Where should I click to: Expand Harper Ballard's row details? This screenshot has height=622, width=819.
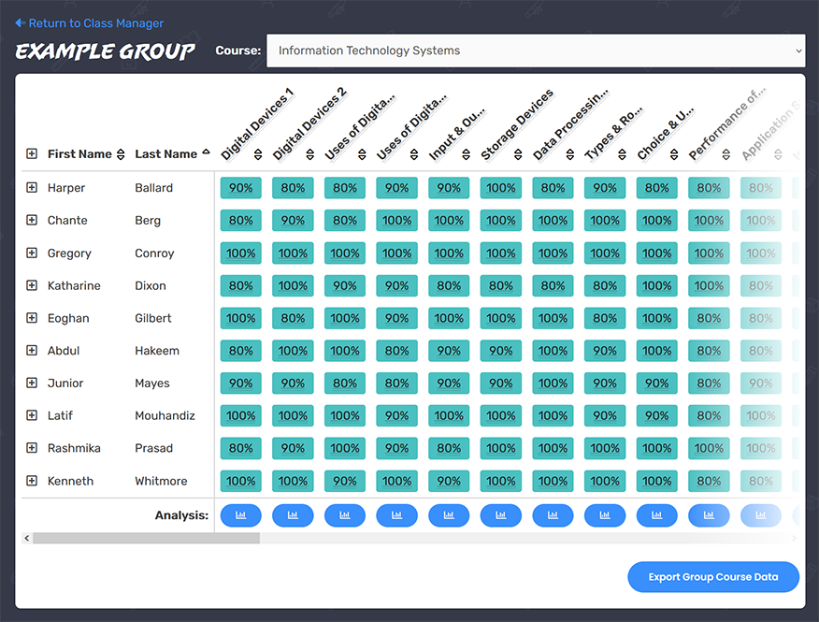click(x=32, y=188)
